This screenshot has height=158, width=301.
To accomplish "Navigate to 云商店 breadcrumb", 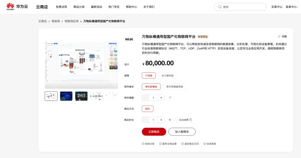I will [x=42, y=21].
